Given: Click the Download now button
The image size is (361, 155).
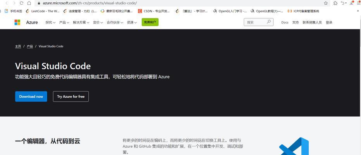Looking at the screenshot, I should pos(31,96).
